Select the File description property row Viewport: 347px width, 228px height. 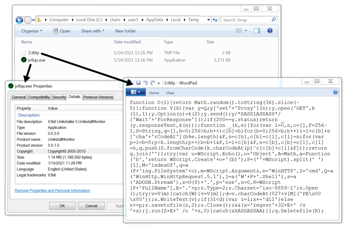coord(69,121)
